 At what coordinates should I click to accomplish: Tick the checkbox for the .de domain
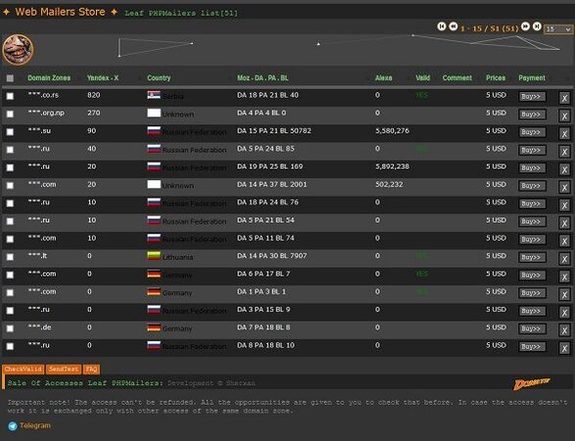[x=10, y=328]
